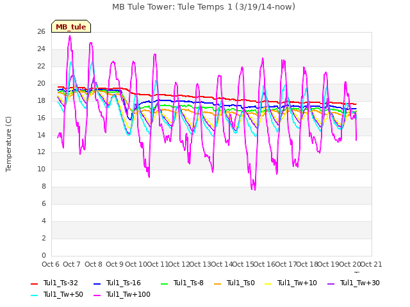
Task: Select the Tul1_Ts-16 legend label
Action: [x=124, y=283]
